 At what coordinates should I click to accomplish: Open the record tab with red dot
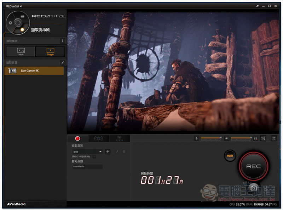pyautogui.click(x=77, y=139)
